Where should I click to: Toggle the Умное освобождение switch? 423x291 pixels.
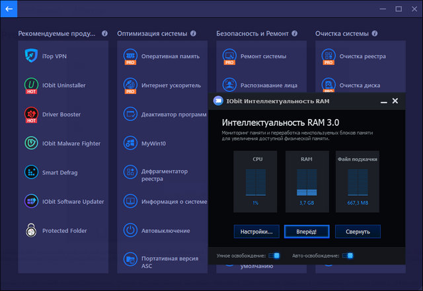pos(275,255)
